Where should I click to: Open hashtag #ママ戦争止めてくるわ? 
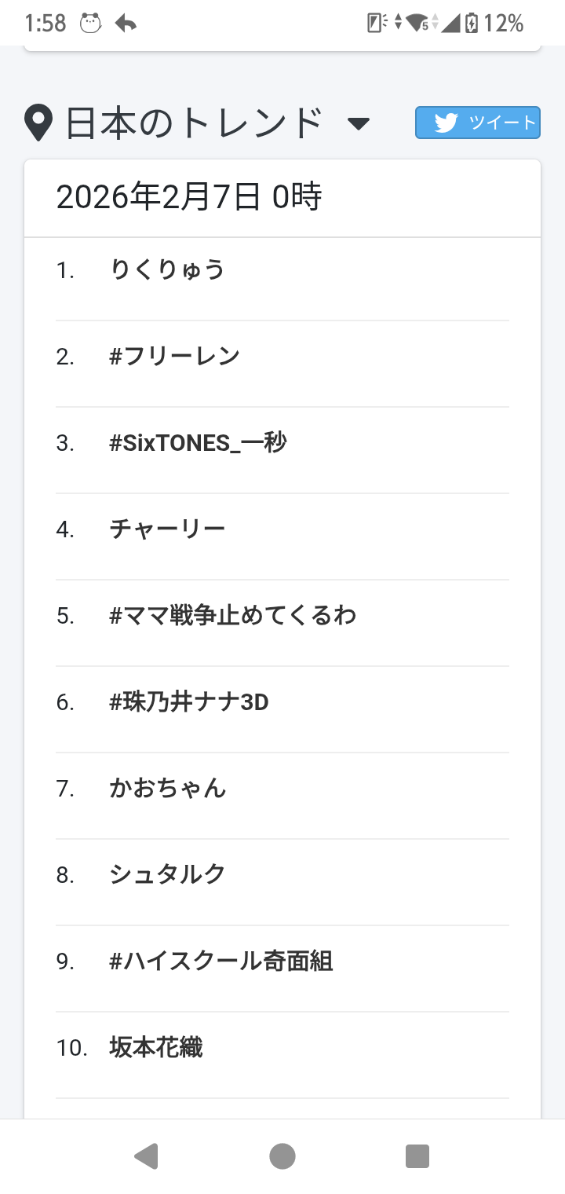233,615
